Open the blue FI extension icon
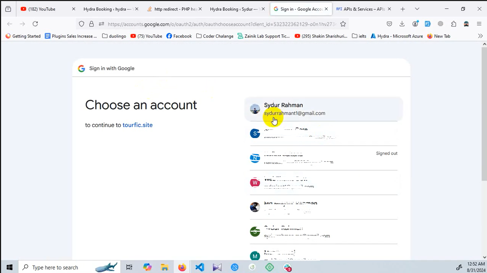This screenshot has width=487, height=273. [x=428, y=24]
